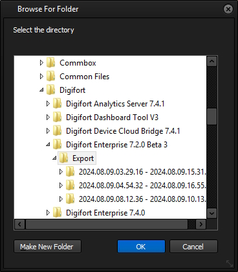This screenshot has height=272, width=238.
Task: Click Make New Folder button
Action: coord(47,247)
